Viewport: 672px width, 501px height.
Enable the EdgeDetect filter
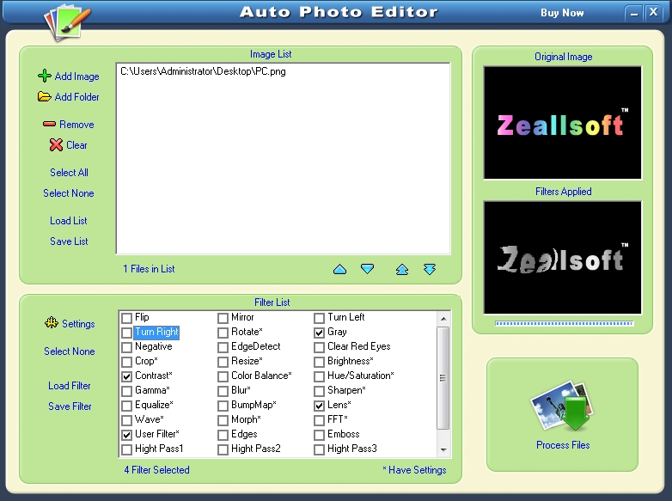[223, 347]
